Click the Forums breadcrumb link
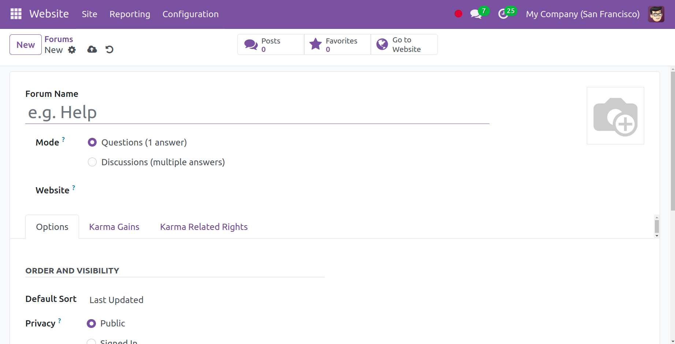Image resolution: width=675 pixels, height=344 pixels. 59,39
